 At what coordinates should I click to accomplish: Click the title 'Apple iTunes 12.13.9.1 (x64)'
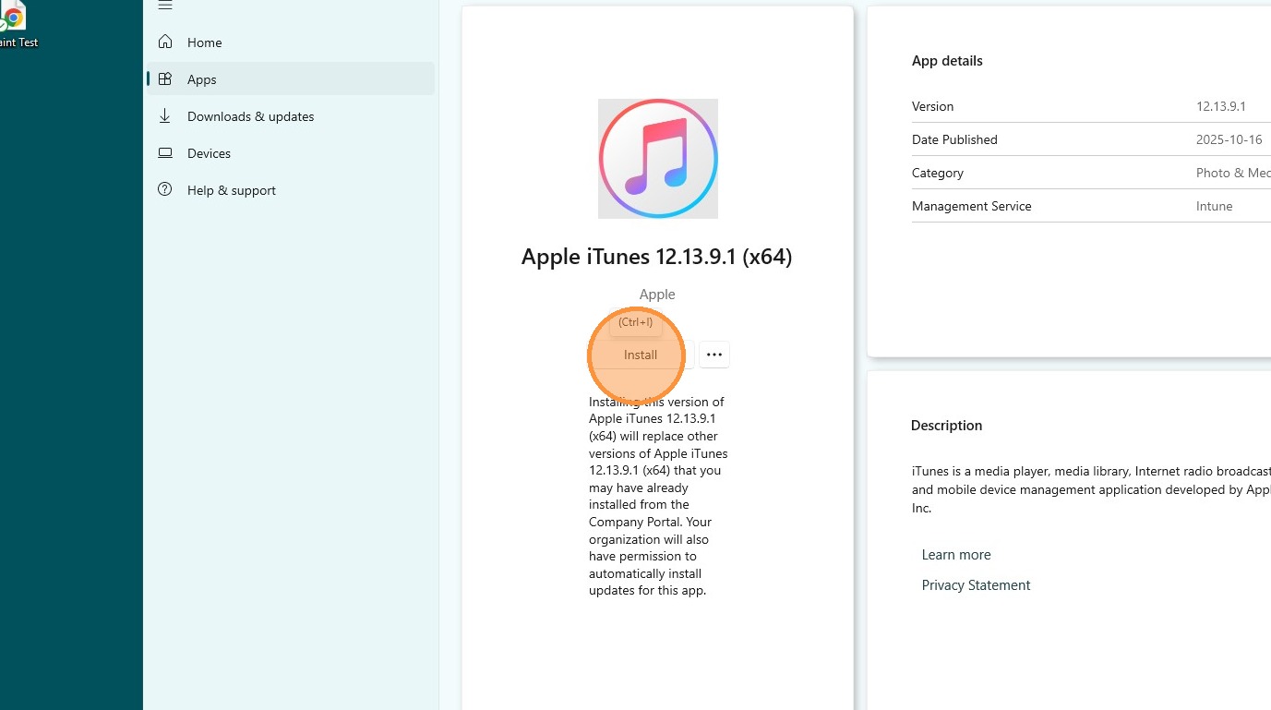[657, 257]
